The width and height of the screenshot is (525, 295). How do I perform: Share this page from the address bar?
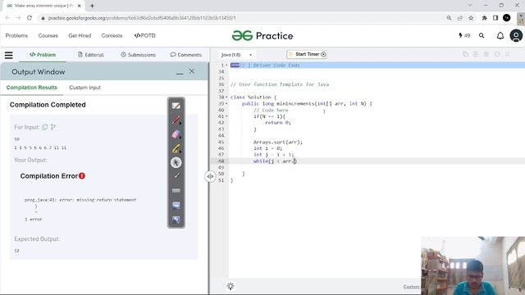[x=460, y=18]
